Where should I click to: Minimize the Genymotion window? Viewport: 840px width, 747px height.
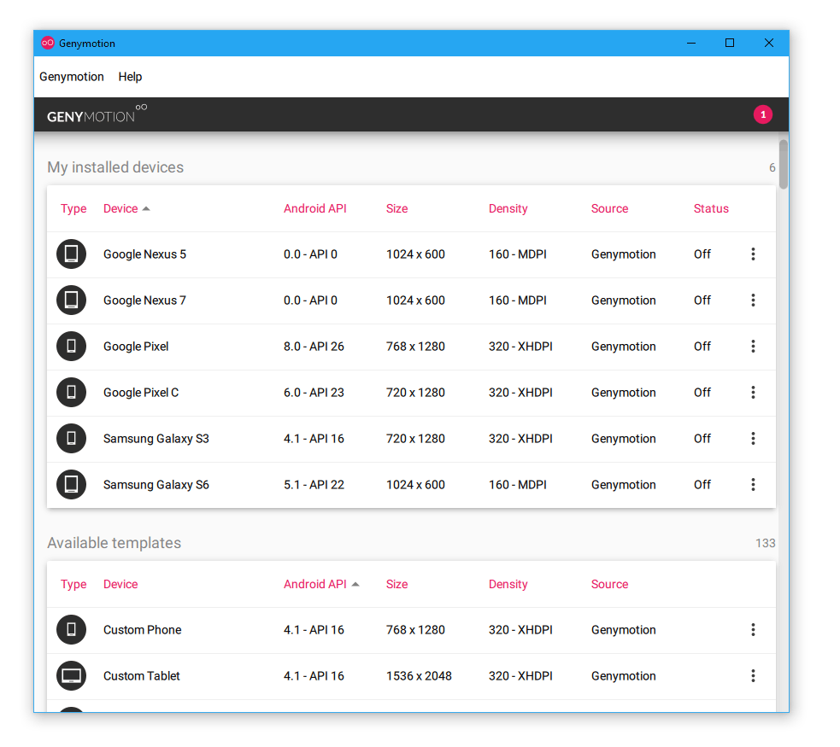(691, 43)
